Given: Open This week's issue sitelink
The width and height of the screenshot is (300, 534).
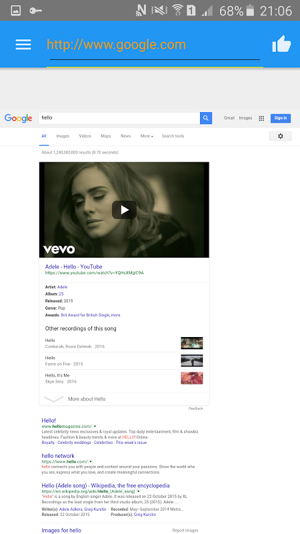Looking at the screenshot, I should pos(131,443).
